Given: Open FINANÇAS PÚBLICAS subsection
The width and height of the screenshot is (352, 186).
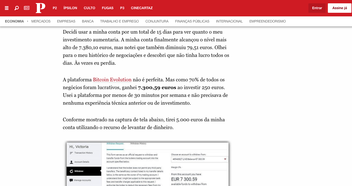Looking at the screenshot, I should tap(192, 21).
